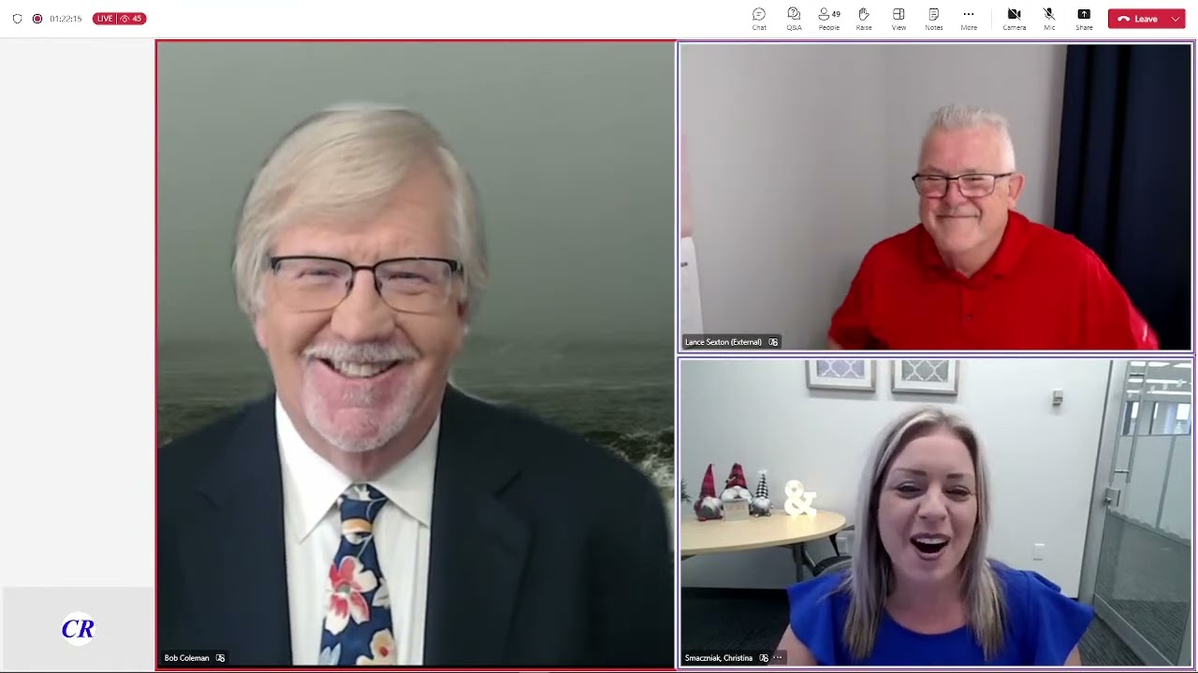Open meeting Notes
This screenshot has width=1198, height=673.
[934, 19]
